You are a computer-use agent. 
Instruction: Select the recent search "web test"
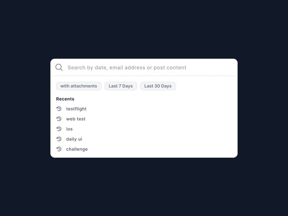pos(76,119)
